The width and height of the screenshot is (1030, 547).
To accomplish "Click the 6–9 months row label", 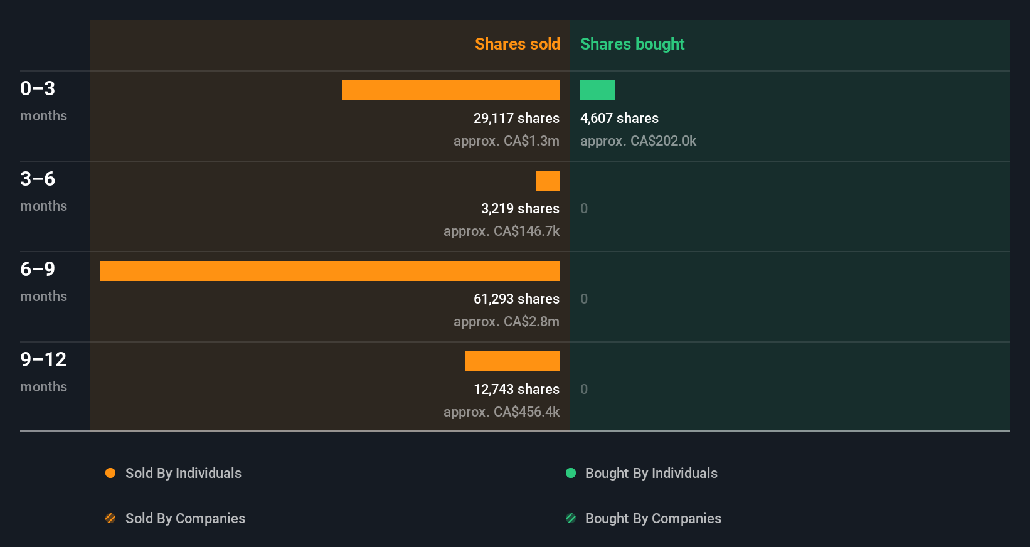I will (43, 281).
